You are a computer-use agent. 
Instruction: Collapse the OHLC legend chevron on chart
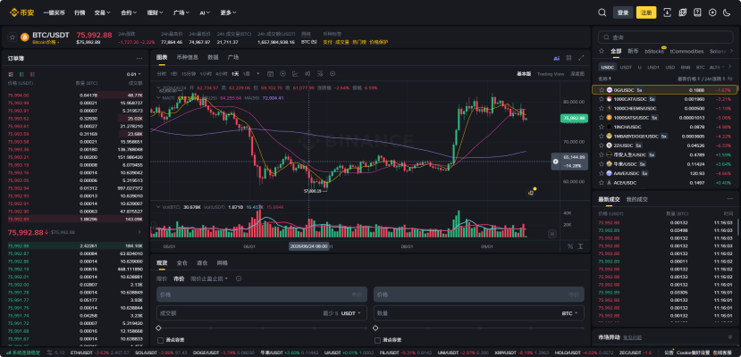159,87
